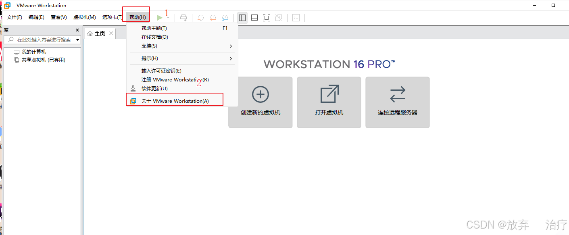
Task: Choose 帮助主题(T) from the help menu
Action: coord(182,28)
